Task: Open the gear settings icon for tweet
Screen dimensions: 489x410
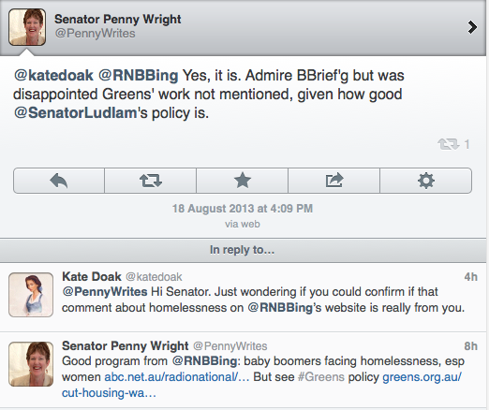Action: coord(426,181)
